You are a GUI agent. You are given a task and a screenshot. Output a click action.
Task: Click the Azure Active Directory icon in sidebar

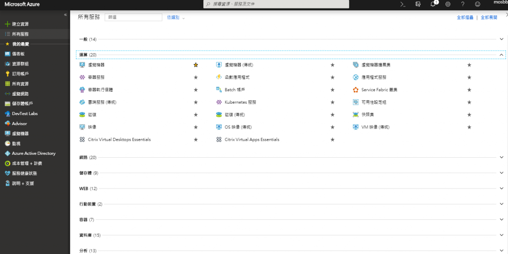[x=7, y=154]
